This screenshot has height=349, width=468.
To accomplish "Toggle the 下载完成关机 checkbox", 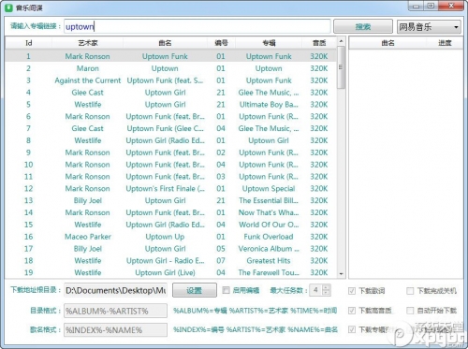I will coord(410,291).
